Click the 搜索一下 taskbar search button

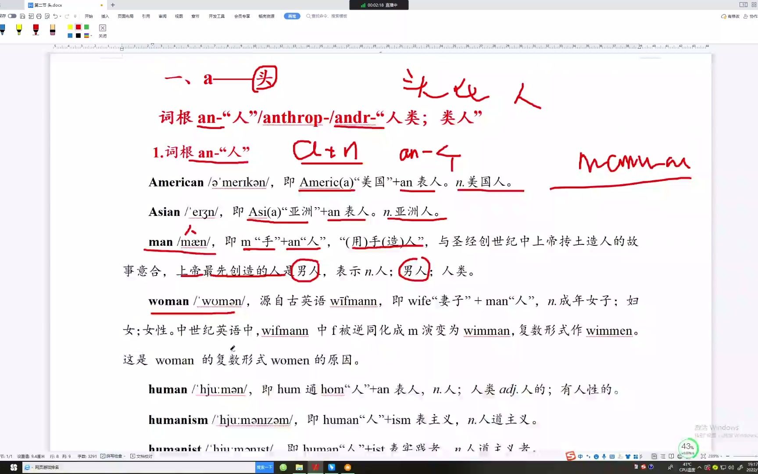point(264,467)
